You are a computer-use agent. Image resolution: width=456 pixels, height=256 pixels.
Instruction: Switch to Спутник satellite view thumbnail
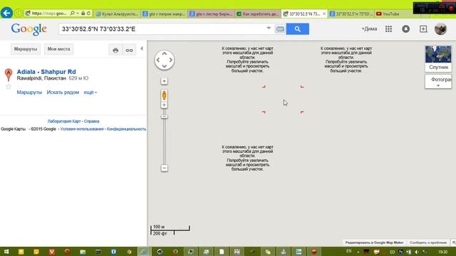438,58
